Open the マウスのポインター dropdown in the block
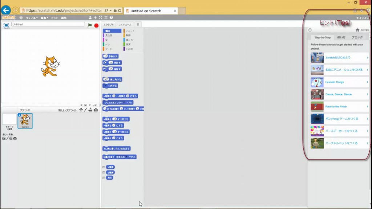 (124, 103)
